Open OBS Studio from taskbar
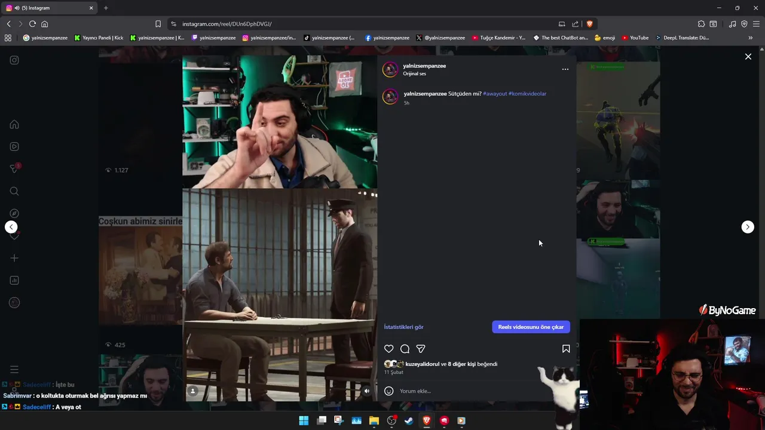This screenshot has width=765, height=430. (x=391, y=420)
